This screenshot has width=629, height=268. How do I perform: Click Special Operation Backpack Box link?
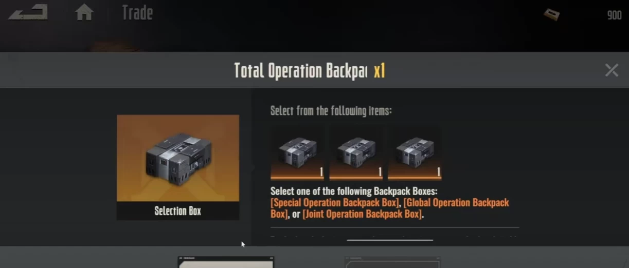335,203
